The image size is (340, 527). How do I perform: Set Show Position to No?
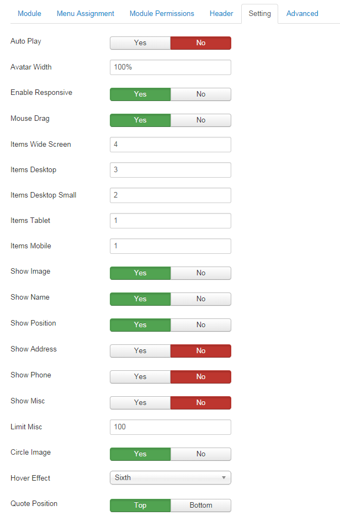tap(200, 325)
